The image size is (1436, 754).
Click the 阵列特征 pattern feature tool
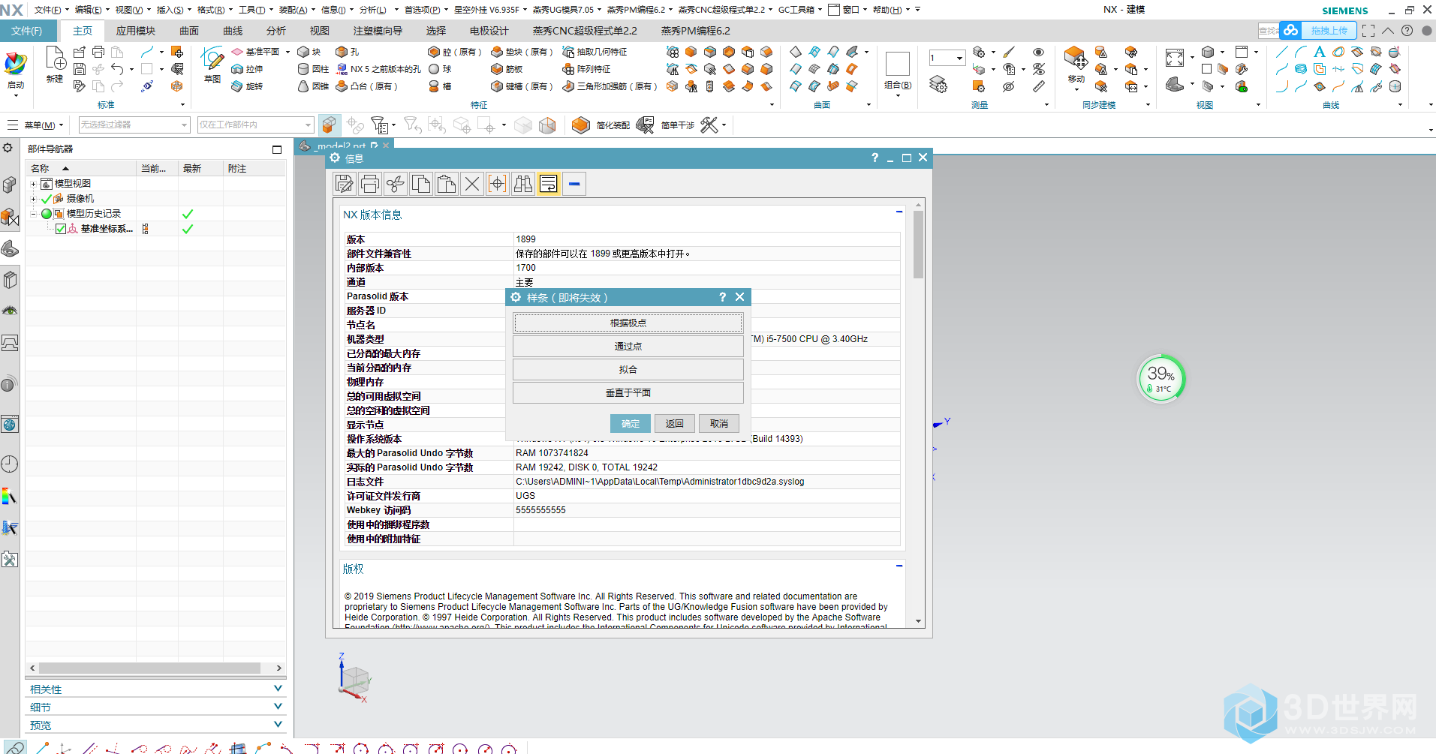tap(586, 69)
